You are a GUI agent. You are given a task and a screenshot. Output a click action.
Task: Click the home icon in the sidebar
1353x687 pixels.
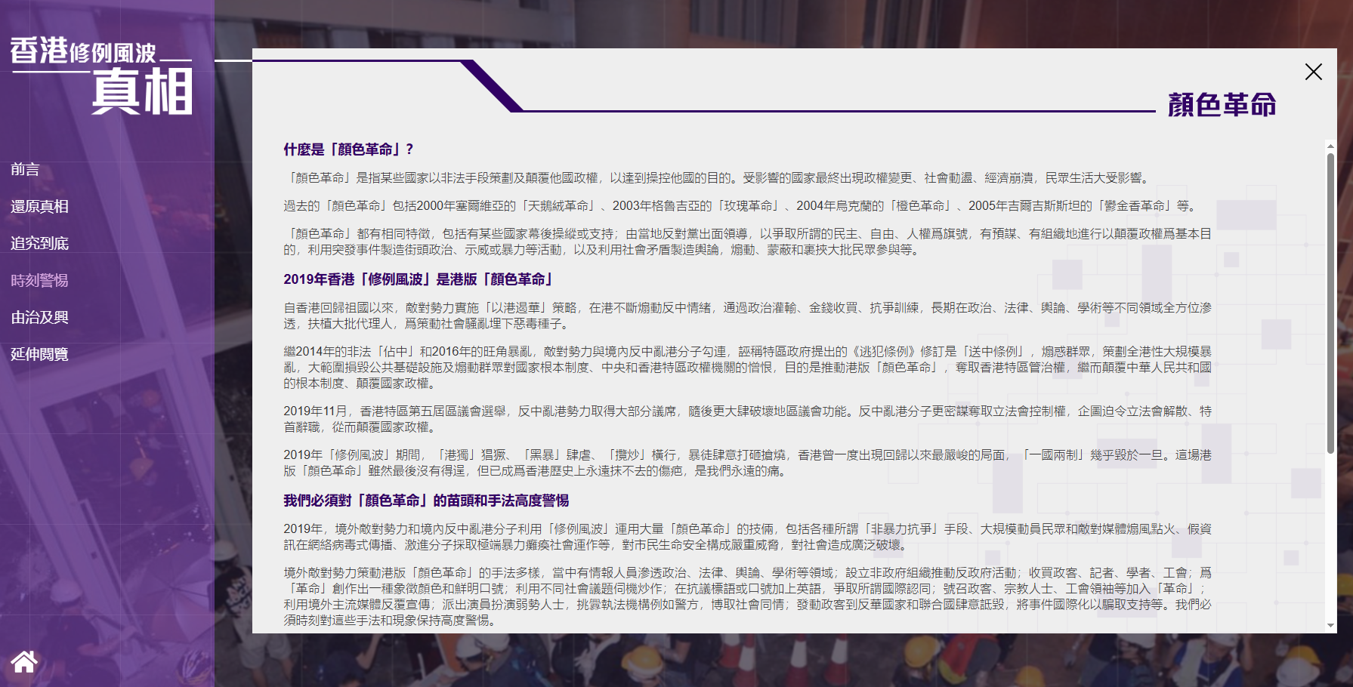tap(24, 661)
